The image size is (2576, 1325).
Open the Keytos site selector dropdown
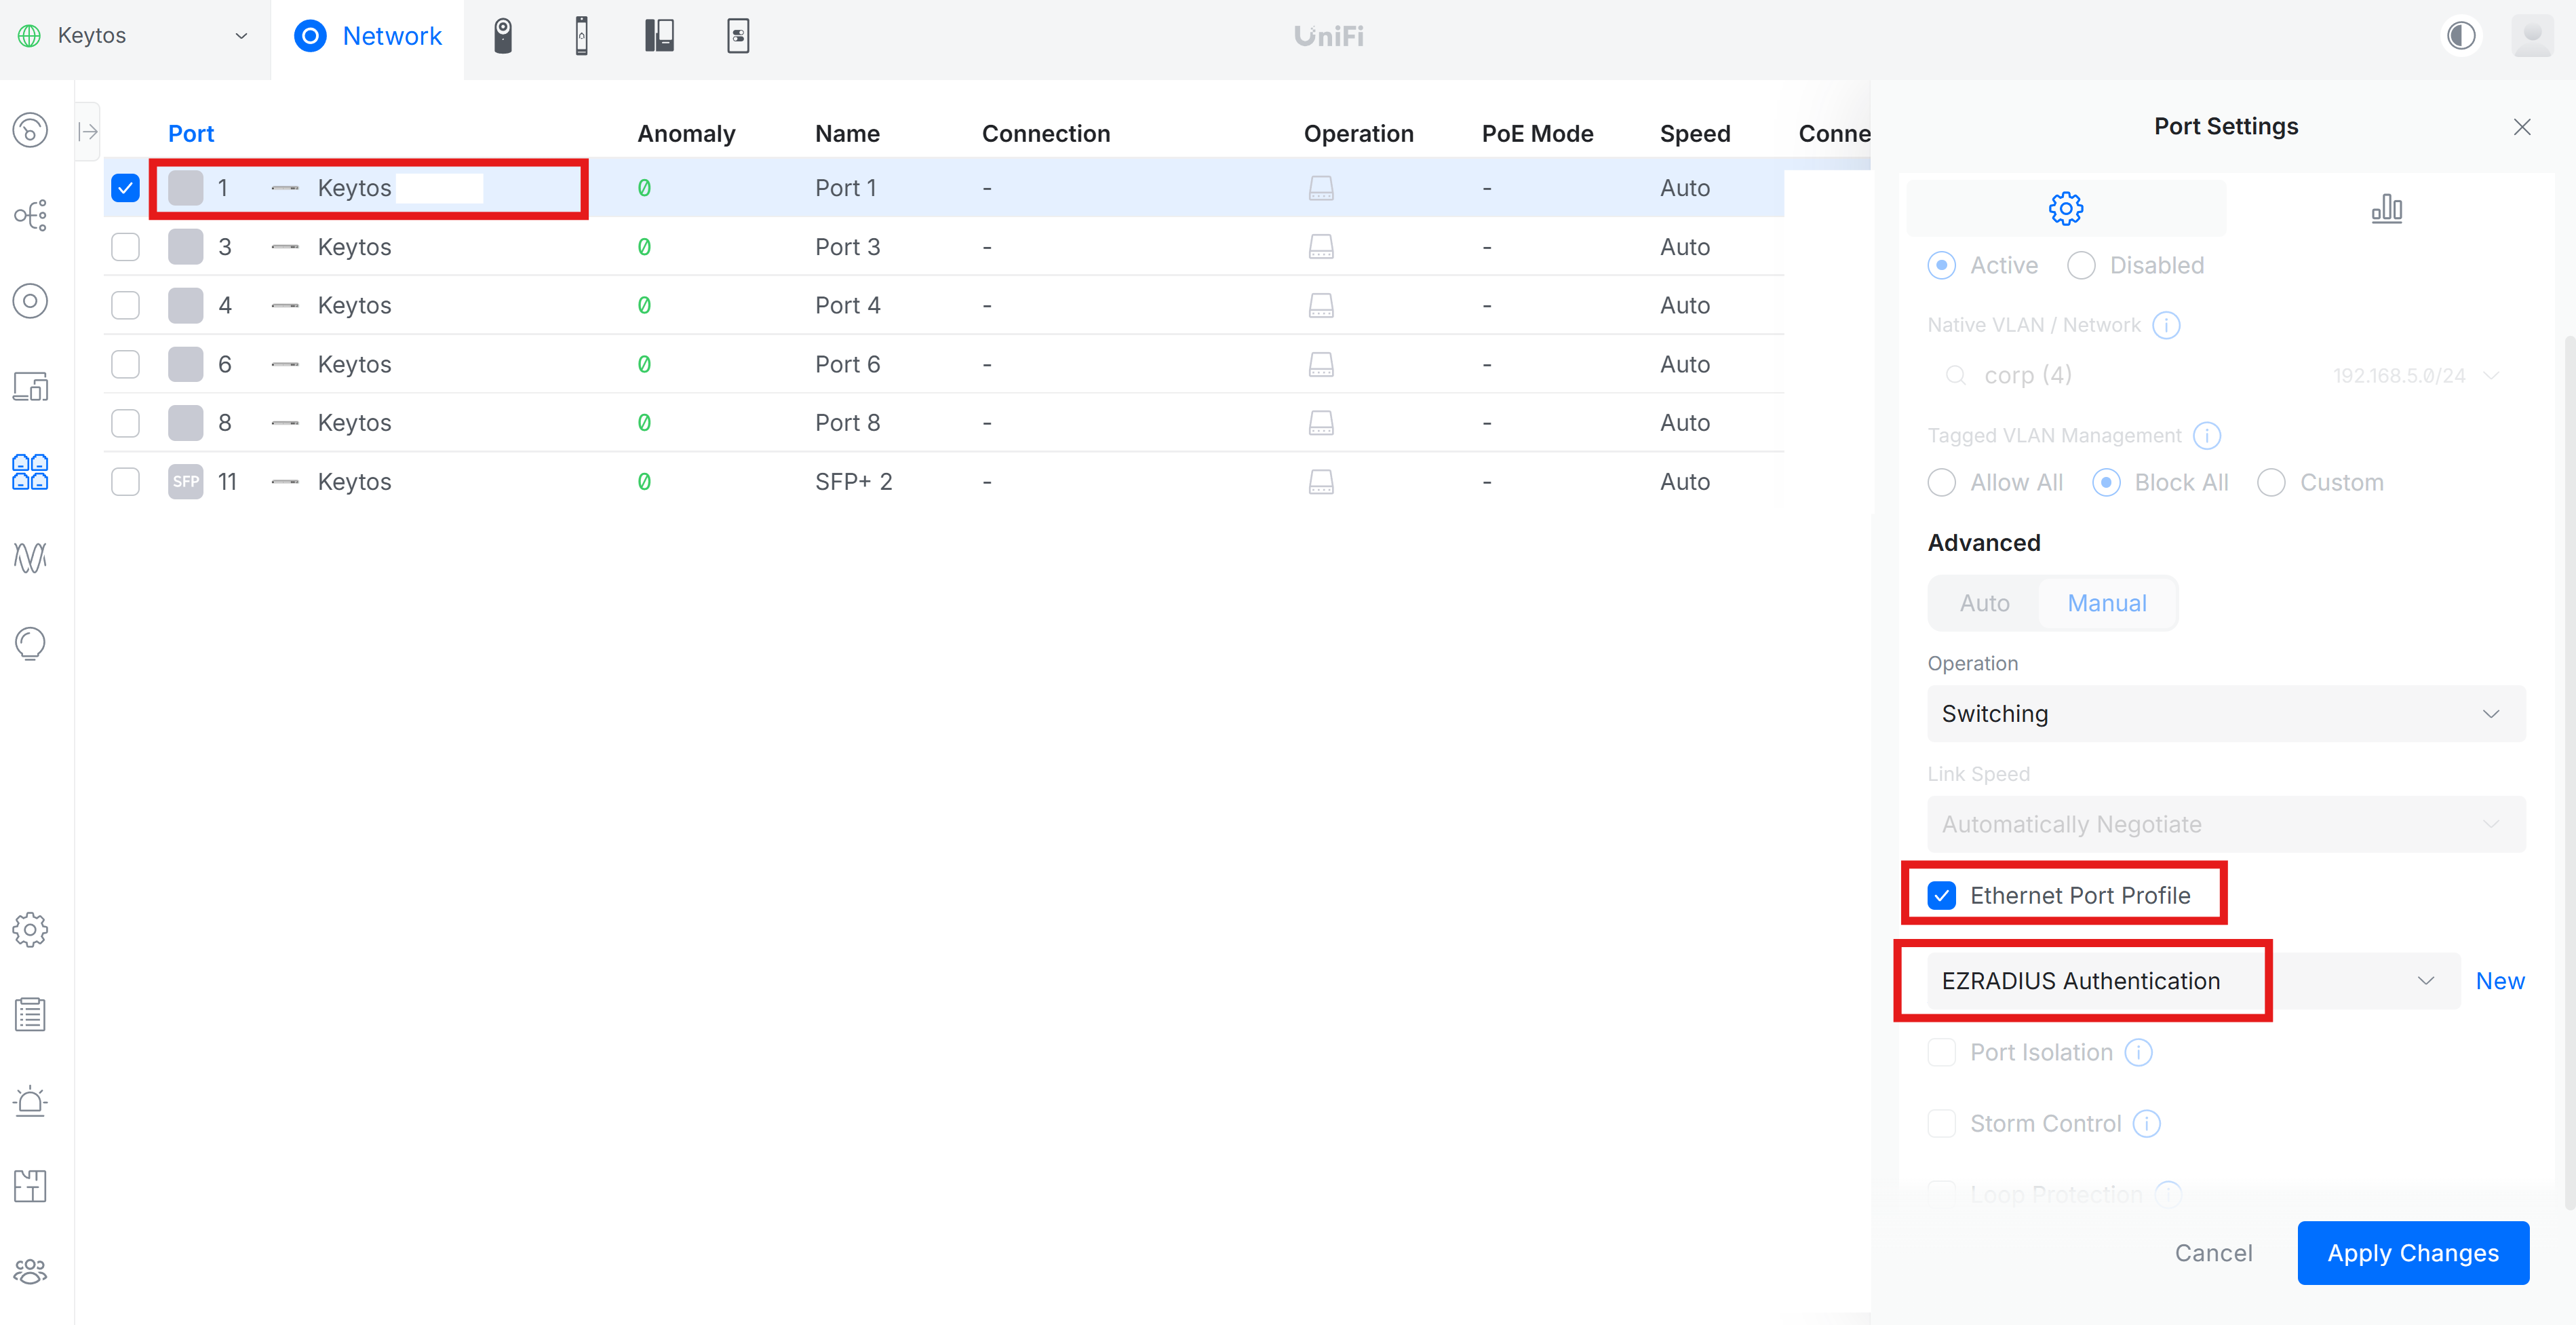pos(134,36)
